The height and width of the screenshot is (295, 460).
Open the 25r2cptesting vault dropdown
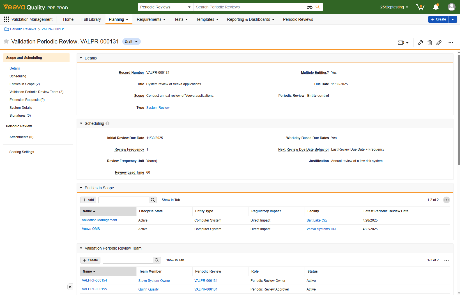pyautogui.click(x=394, y=7)
